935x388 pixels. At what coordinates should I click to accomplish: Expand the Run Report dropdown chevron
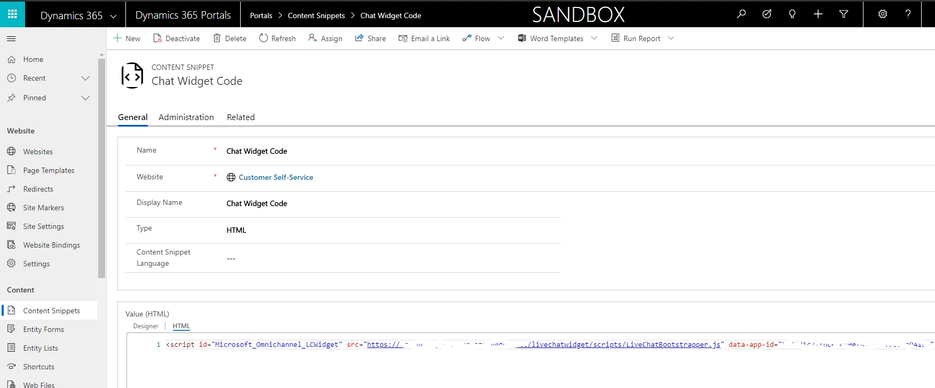tap(671, 38)
